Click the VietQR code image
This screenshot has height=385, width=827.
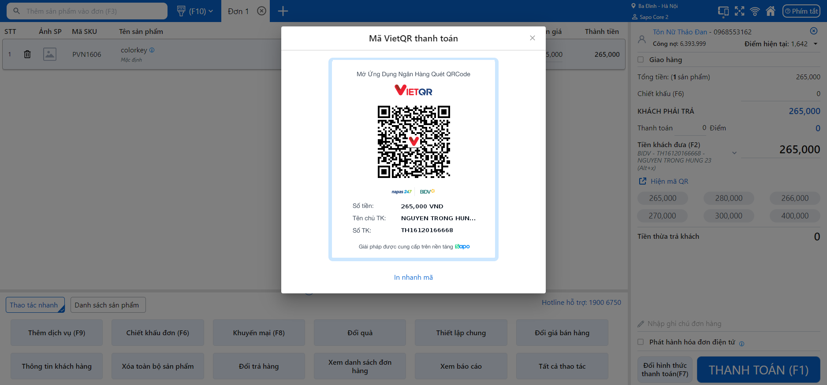[x=413, y=142]
